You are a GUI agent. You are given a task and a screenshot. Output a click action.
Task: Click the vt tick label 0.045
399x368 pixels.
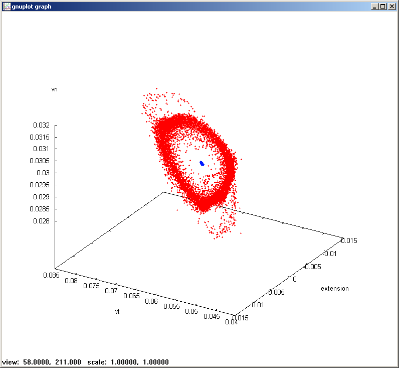tap(212, 316)
